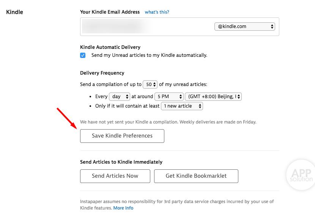Change the GMT +8:00 Beijing timezone dropdown

coord(213,97)
